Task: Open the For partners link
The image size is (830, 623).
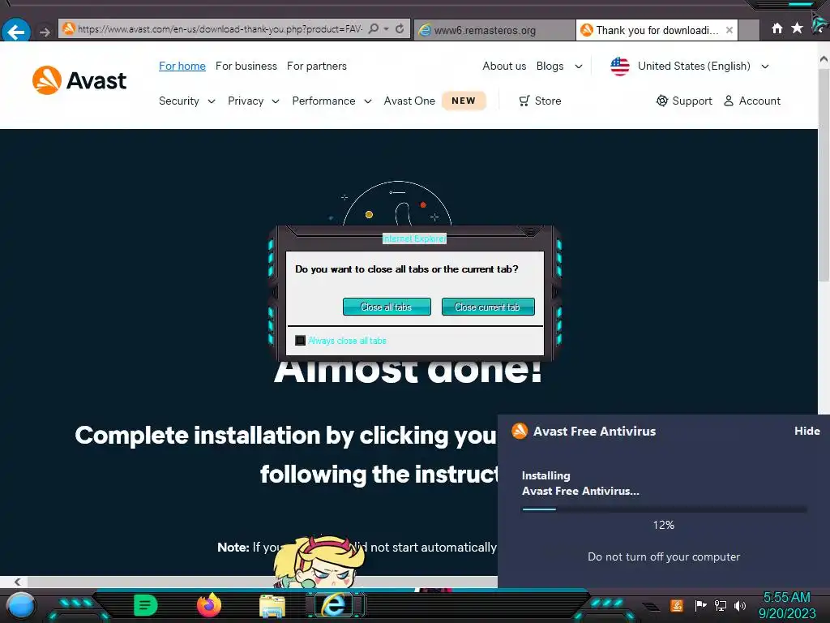Action: point(317,67)
